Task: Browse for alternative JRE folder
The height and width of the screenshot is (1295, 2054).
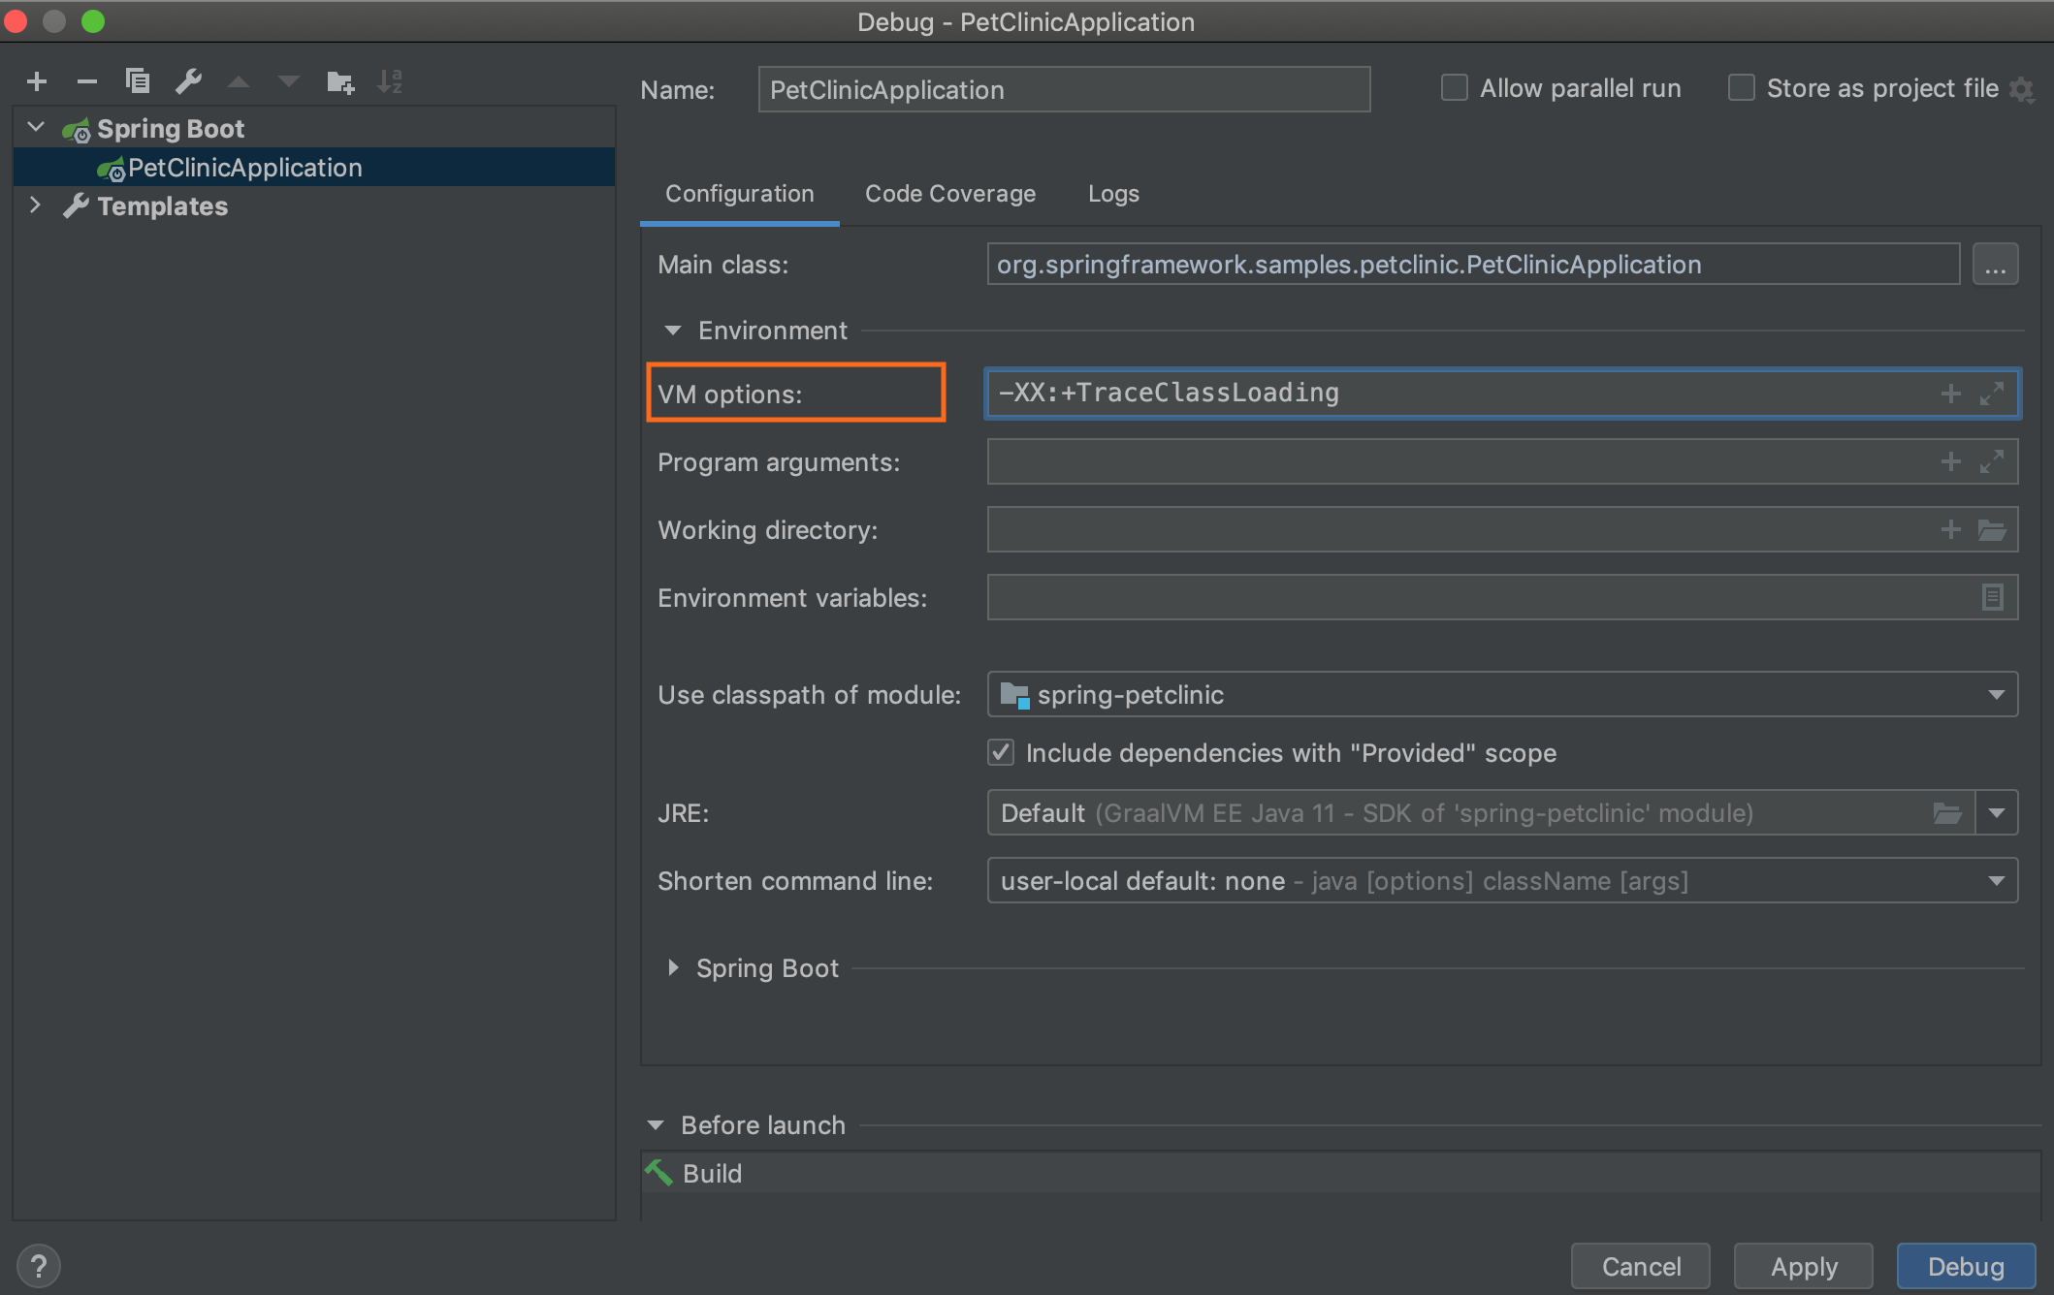Action: (1947, 812)
